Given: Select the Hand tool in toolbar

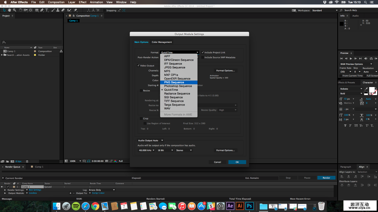Looking at the screenshot, I should click(9, 10).
